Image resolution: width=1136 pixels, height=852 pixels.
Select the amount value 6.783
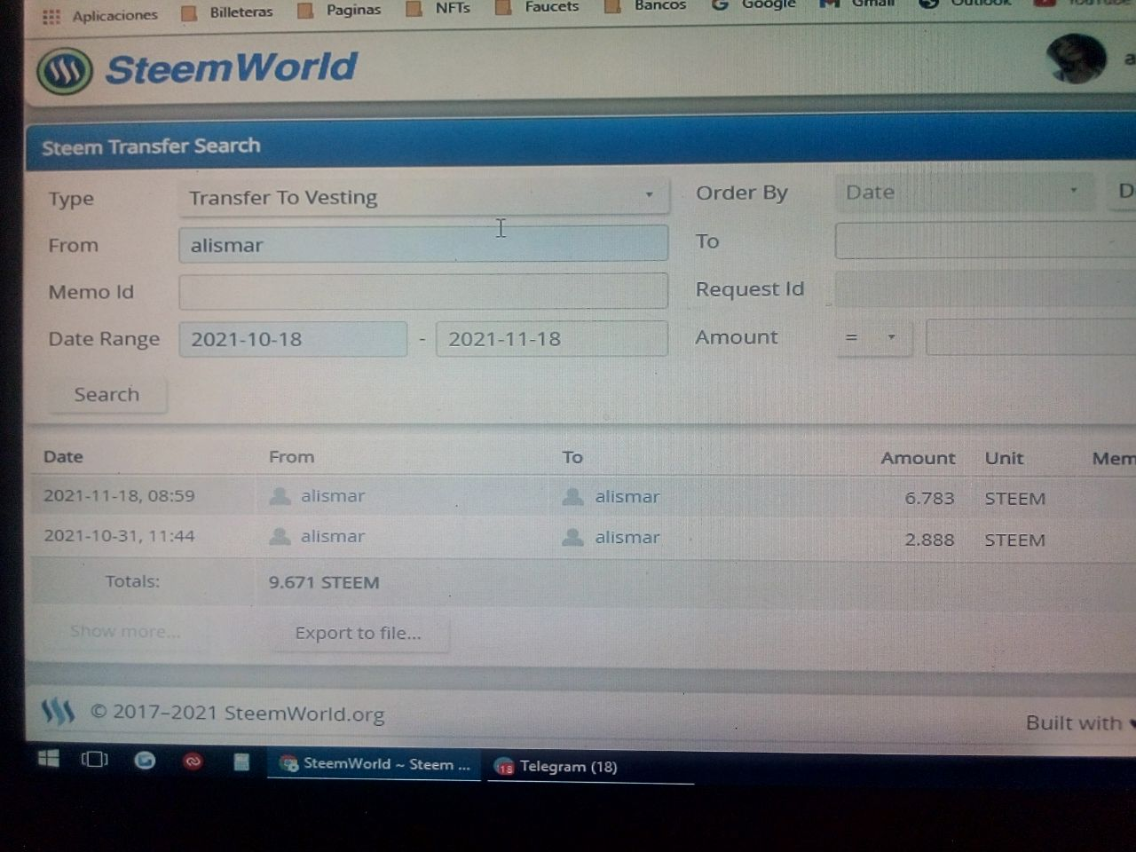(929, 498)
